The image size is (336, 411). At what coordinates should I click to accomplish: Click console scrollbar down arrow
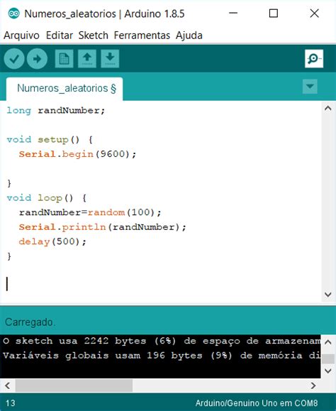328,371
